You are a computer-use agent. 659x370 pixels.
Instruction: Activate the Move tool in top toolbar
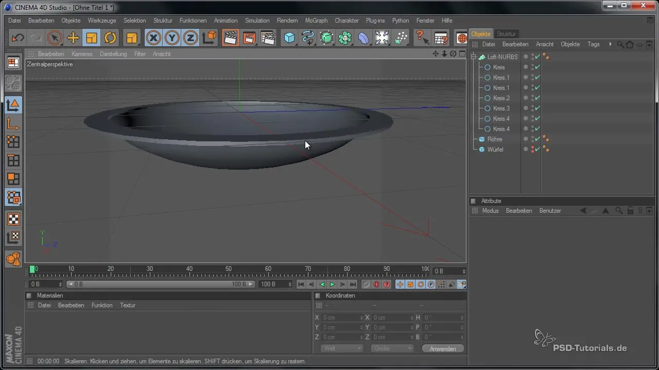point(73,38)
